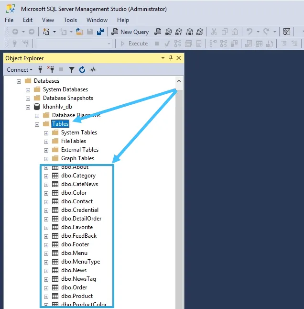This screenshot has height=309, width=304.
Task: Expand the Database Snapshots node
Action: pyautogui.click(x=28, y=99)
